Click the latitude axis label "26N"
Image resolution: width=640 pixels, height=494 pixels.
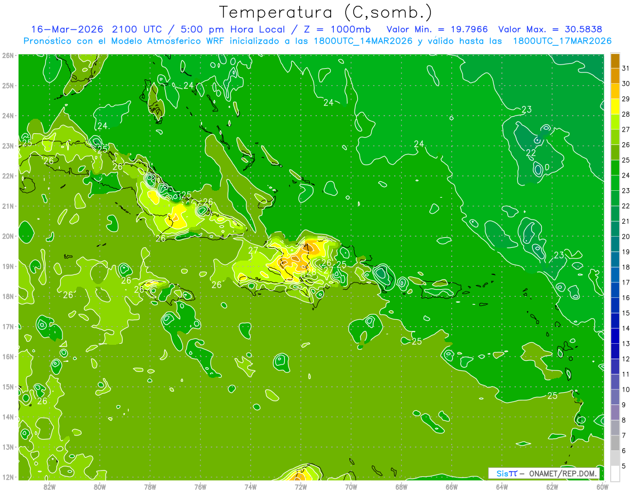(8, 55)
